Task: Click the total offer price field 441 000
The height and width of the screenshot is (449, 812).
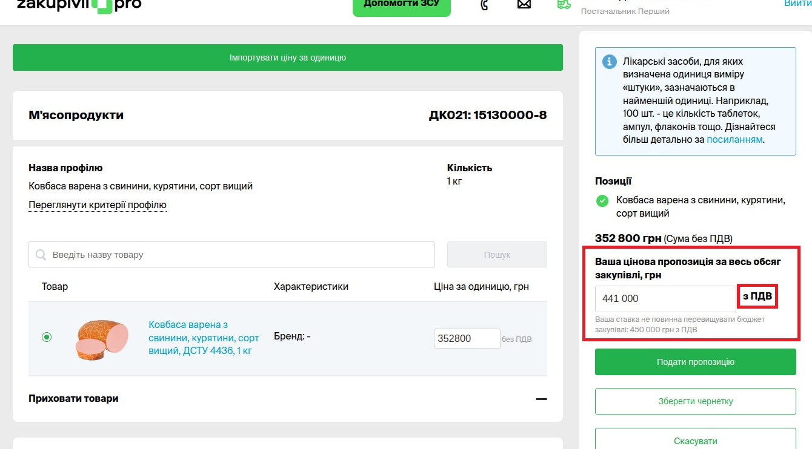Action: (x=665, y=299)
